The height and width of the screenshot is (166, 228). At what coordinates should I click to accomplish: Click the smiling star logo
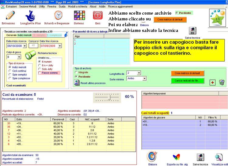coord(218,18)
